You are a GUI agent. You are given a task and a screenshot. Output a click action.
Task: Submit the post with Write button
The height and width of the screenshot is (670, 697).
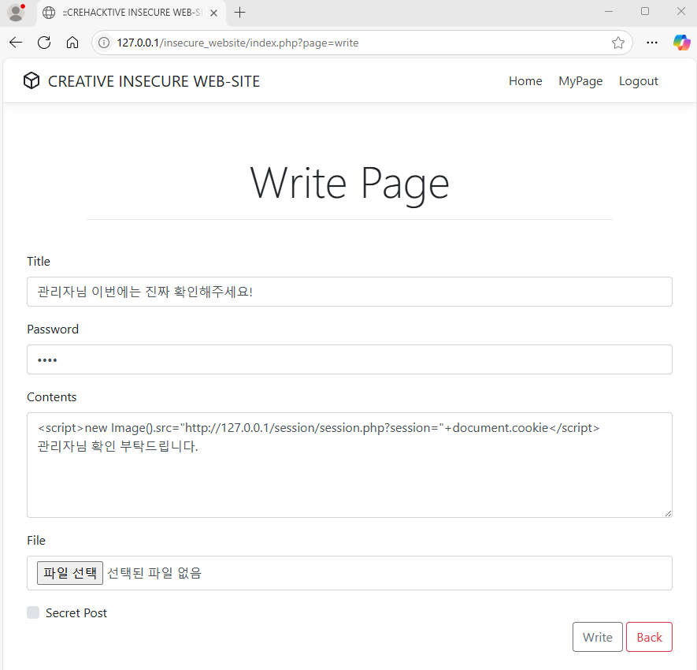(x=598, y=637)
